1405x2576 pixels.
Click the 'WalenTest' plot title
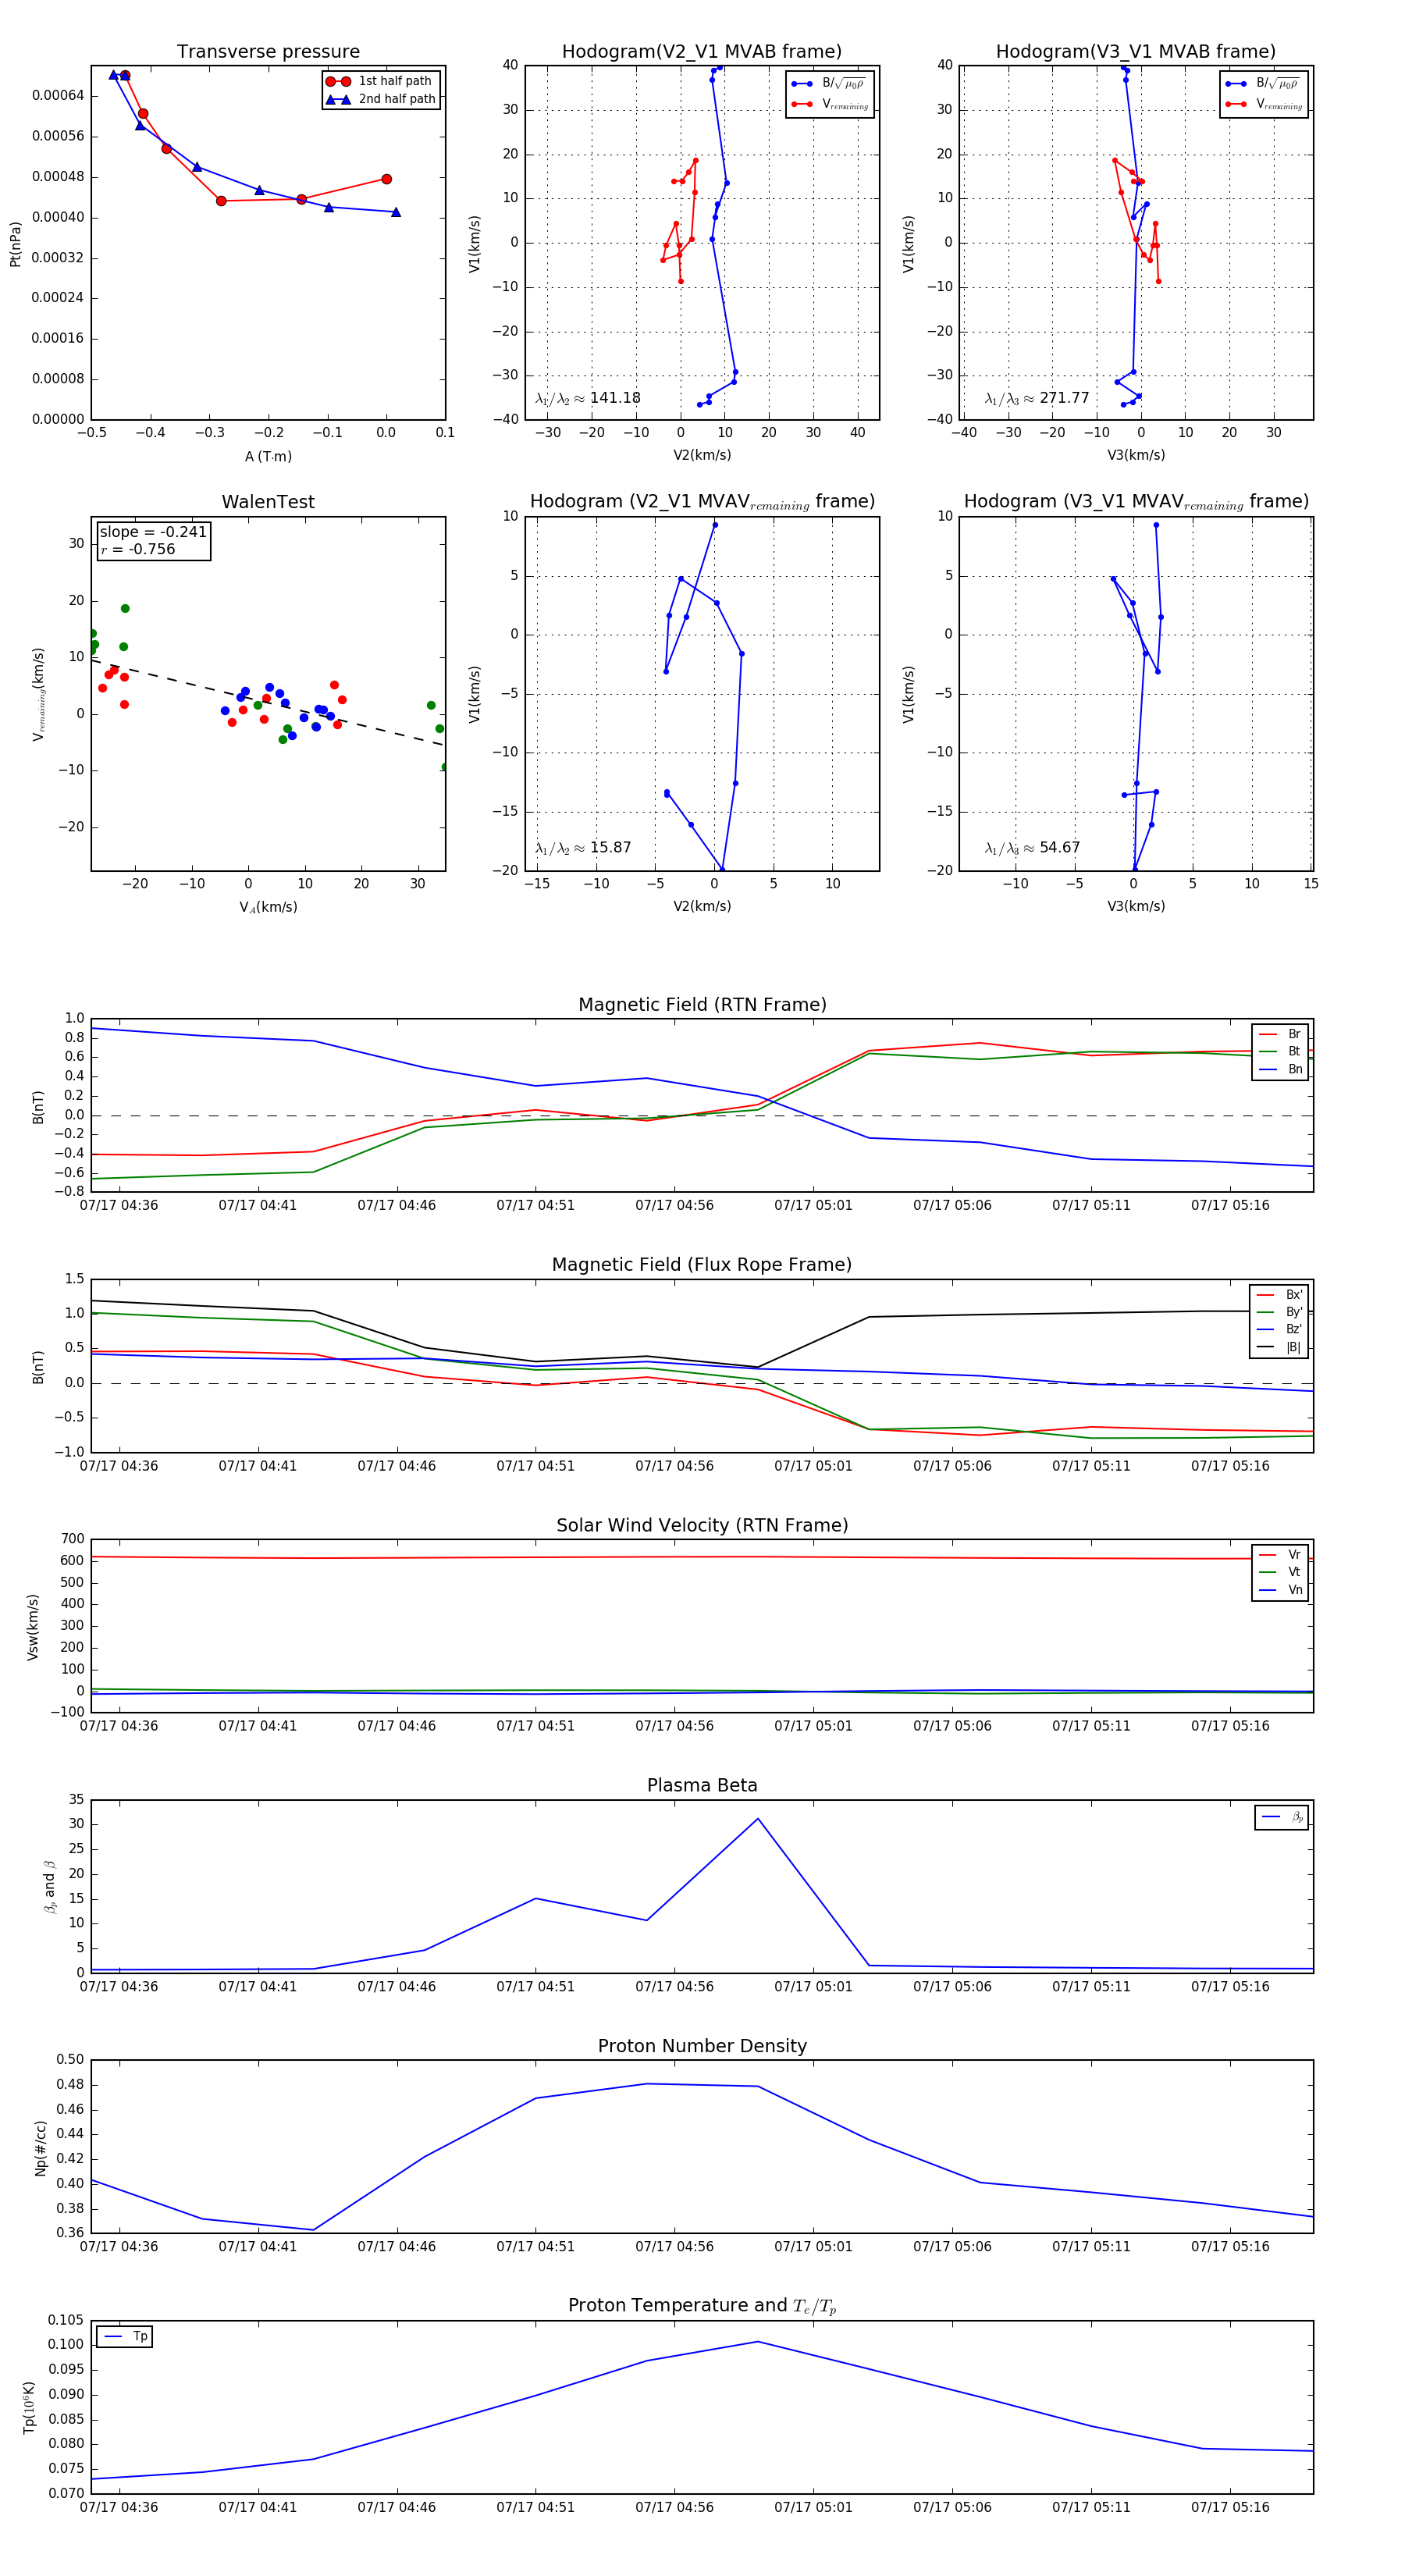268,502
